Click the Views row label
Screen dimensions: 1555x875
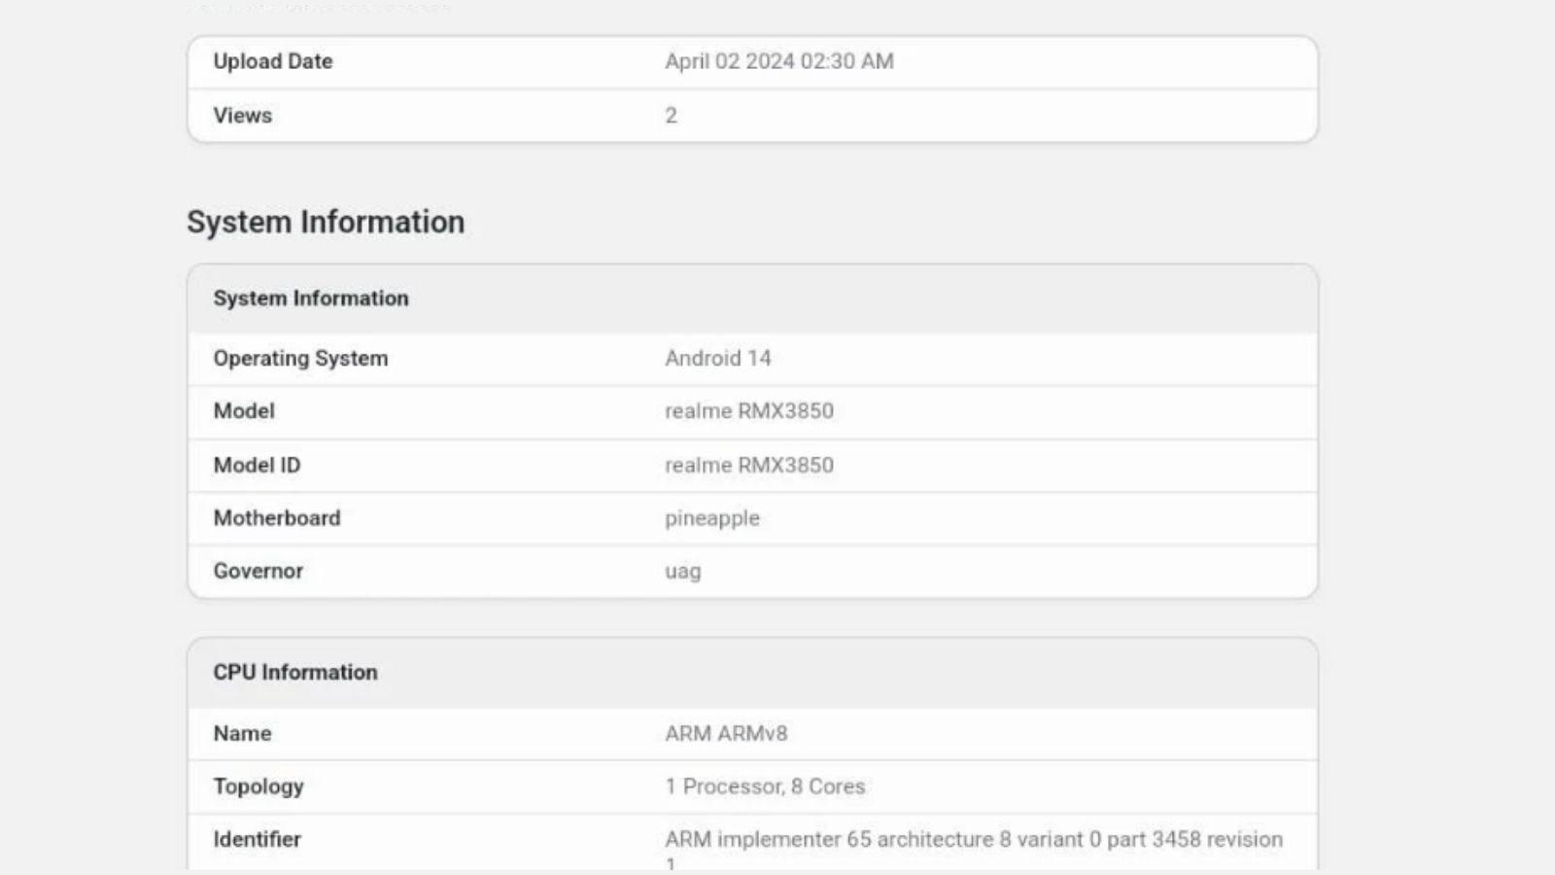pyautogui.click(x=243, y=116)
